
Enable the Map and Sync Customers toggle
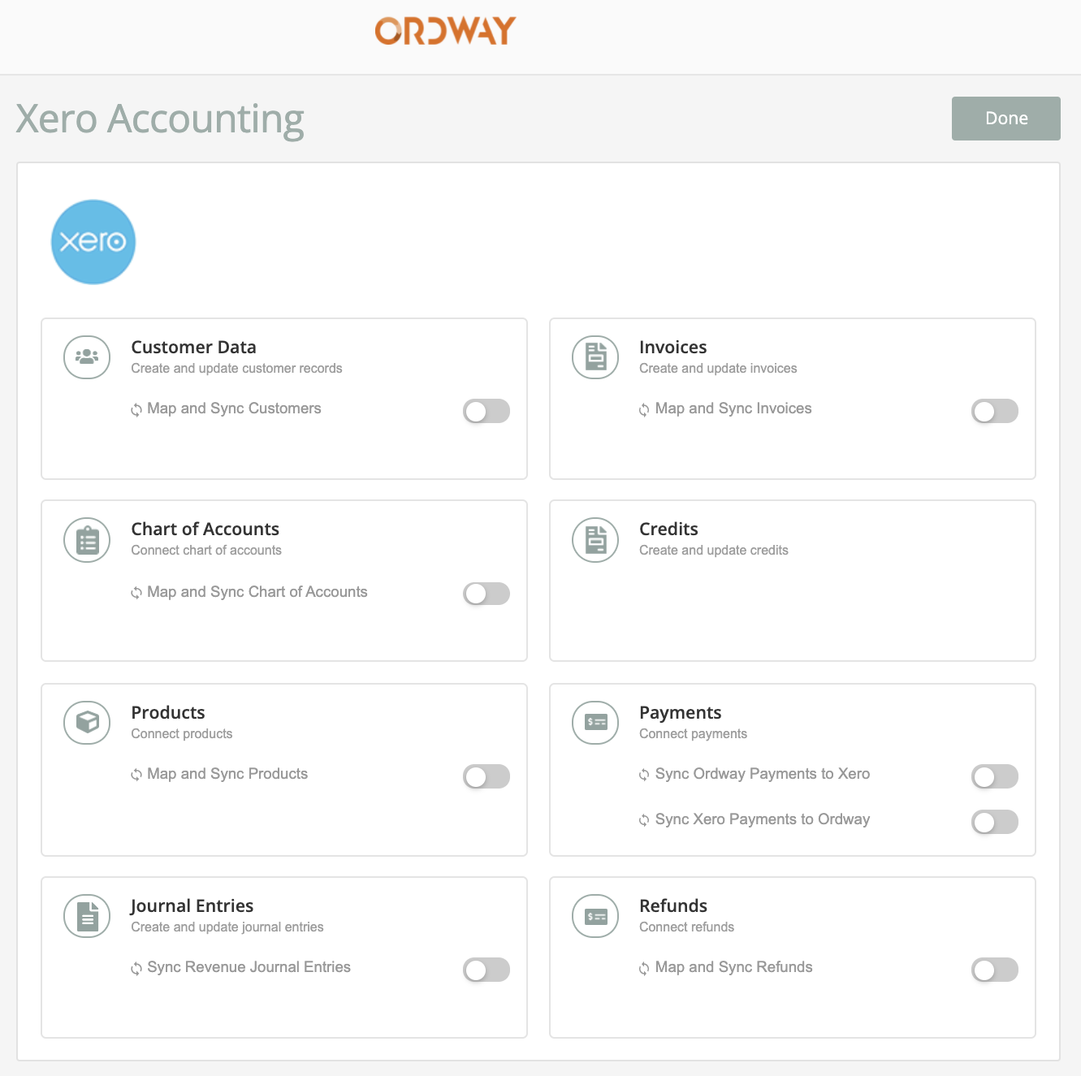[x=486, y=411]
